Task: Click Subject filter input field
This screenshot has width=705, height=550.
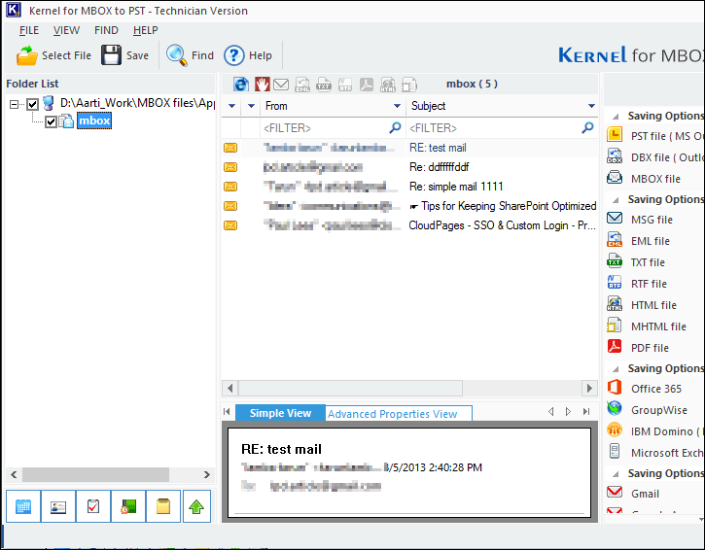Action: [502, 128]
